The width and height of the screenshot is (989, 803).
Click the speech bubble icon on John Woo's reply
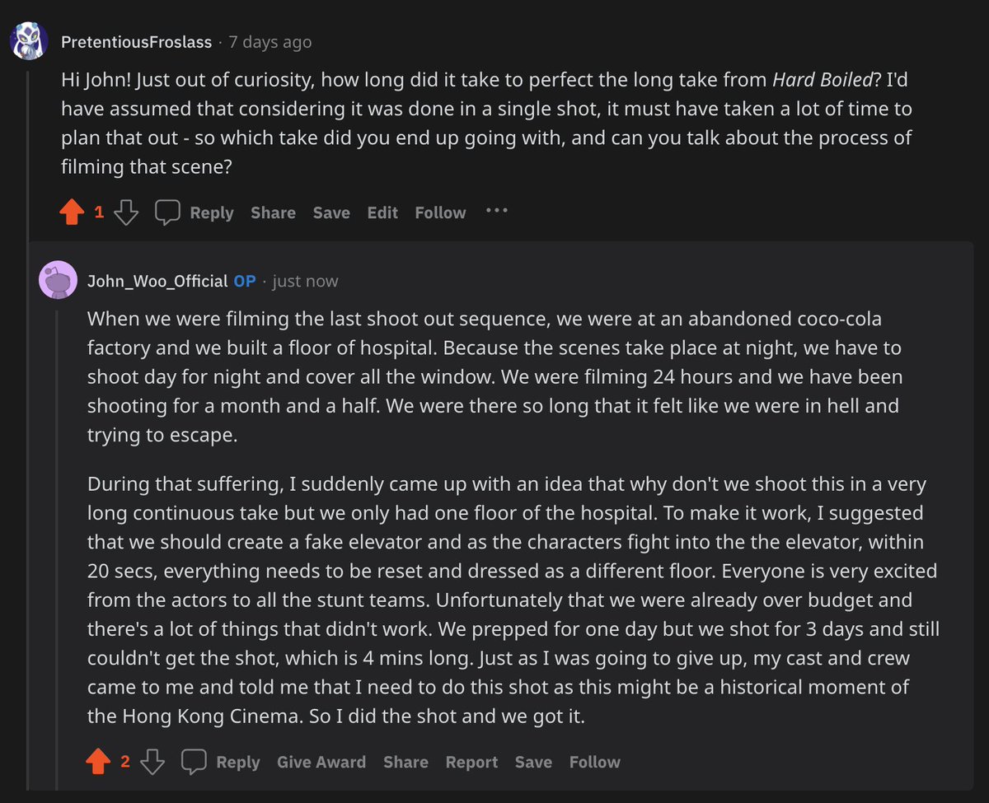tap(195, 762)
